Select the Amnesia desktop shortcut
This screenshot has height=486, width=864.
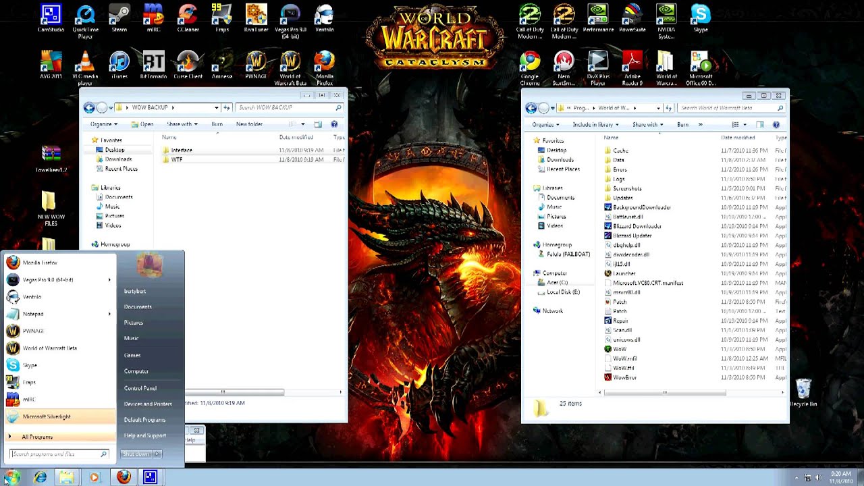pos(221,65)
